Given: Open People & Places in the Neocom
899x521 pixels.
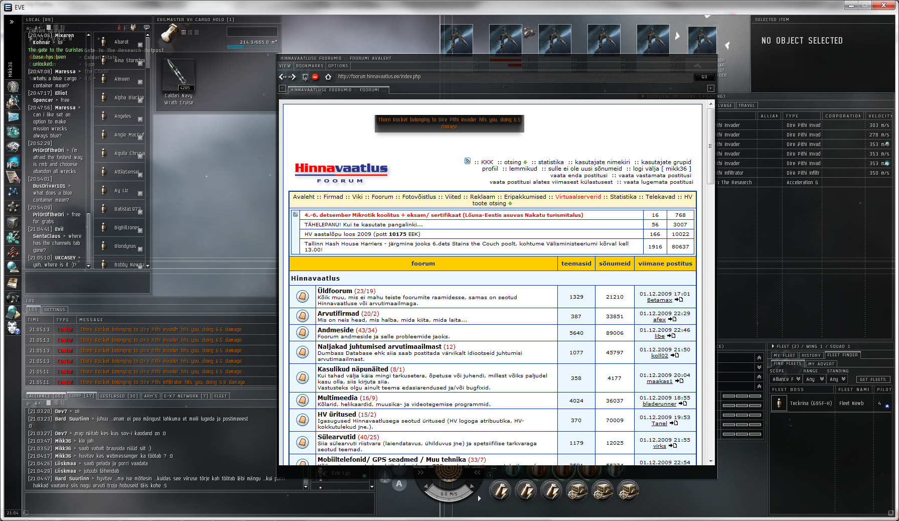Looking at the screenshot, I should click(13, 102).
